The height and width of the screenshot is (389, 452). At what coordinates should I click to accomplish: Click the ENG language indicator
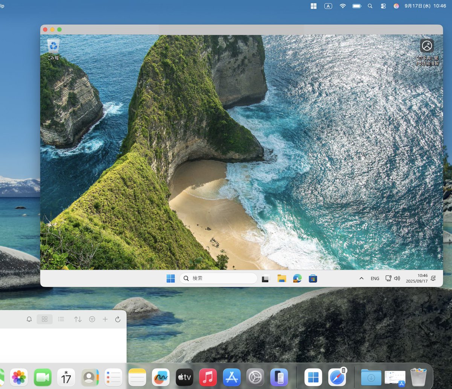coord(375,279)
